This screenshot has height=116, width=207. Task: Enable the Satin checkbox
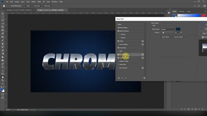pyautogui.click(x=118, y=51)
